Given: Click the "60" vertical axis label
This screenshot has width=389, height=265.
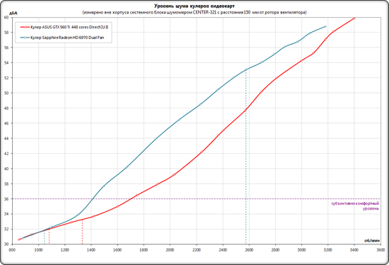Looking at the screenshot, I should 6,18.
